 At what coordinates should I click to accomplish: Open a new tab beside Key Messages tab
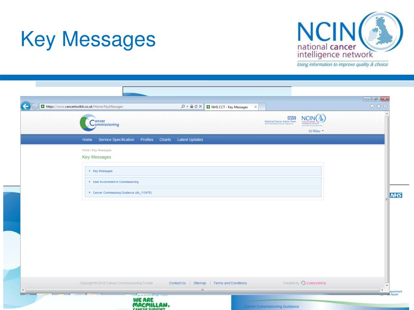[262, 107]
